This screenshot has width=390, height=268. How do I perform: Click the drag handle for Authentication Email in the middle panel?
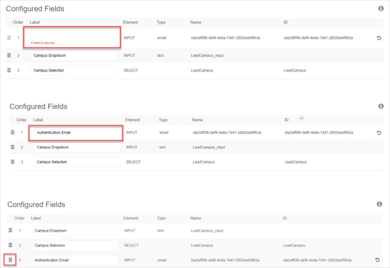click(x=13, y=132)
